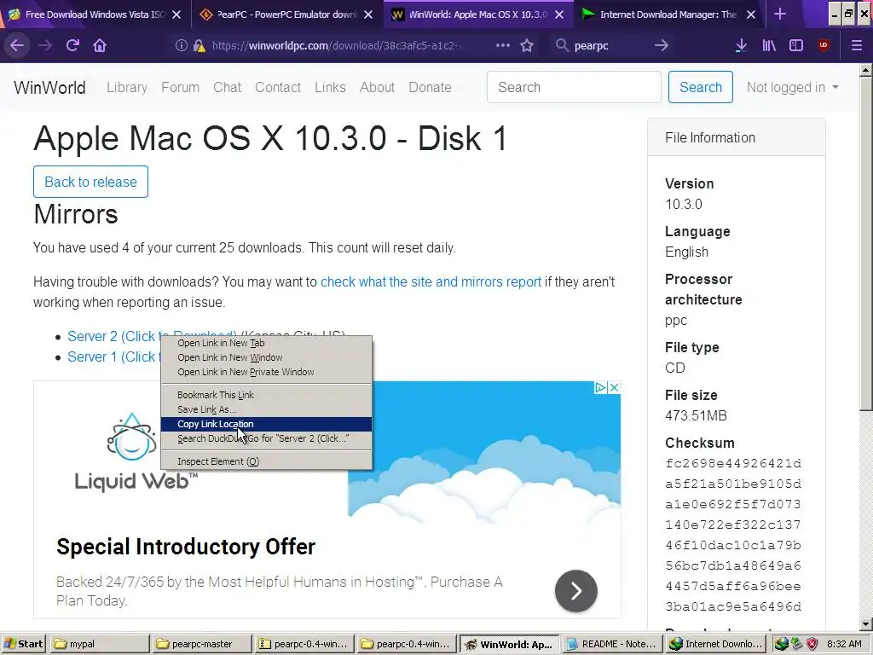Click the Back to release button

[x=90, y=182]
